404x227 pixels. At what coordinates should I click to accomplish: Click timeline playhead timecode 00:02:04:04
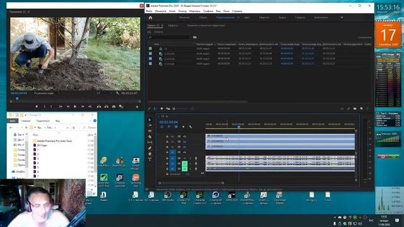tap(169, 122)
